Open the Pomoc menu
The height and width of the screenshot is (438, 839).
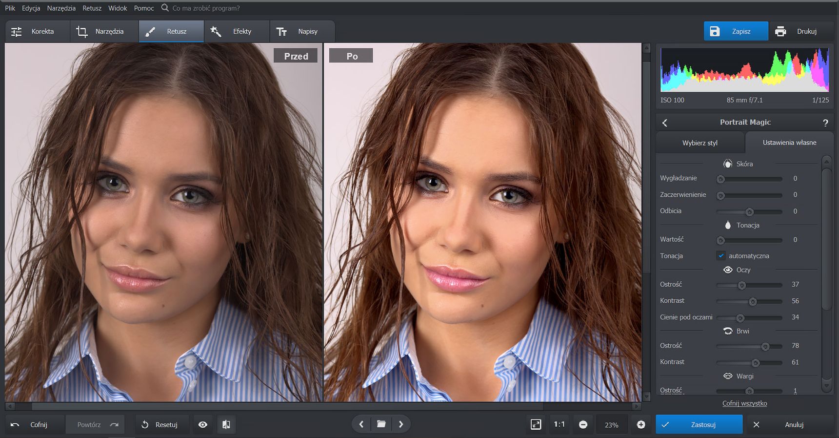click(x=144, y=8)
